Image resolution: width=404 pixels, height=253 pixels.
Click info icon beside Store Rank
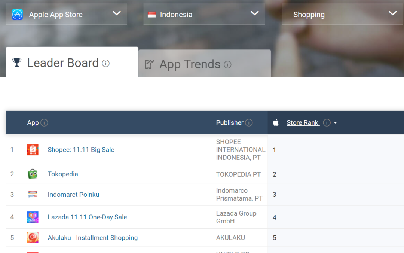click(x=327, y=123)
